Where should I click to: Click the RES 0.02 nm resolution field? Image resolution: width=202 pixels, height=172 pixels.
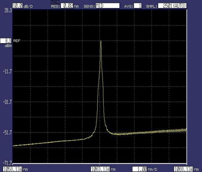tap(67, 6)
